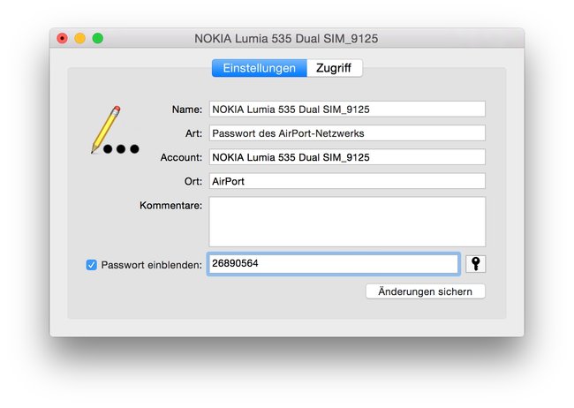Click the pencil password item icon
The height and width of the screenshot is (408, 574).
click(x=115, y=130)
